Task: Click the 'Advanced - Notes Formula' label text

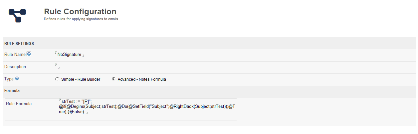Action: click(142, 79)
